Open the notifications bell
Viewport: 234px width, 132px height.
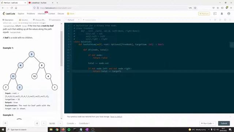point(222,14)
